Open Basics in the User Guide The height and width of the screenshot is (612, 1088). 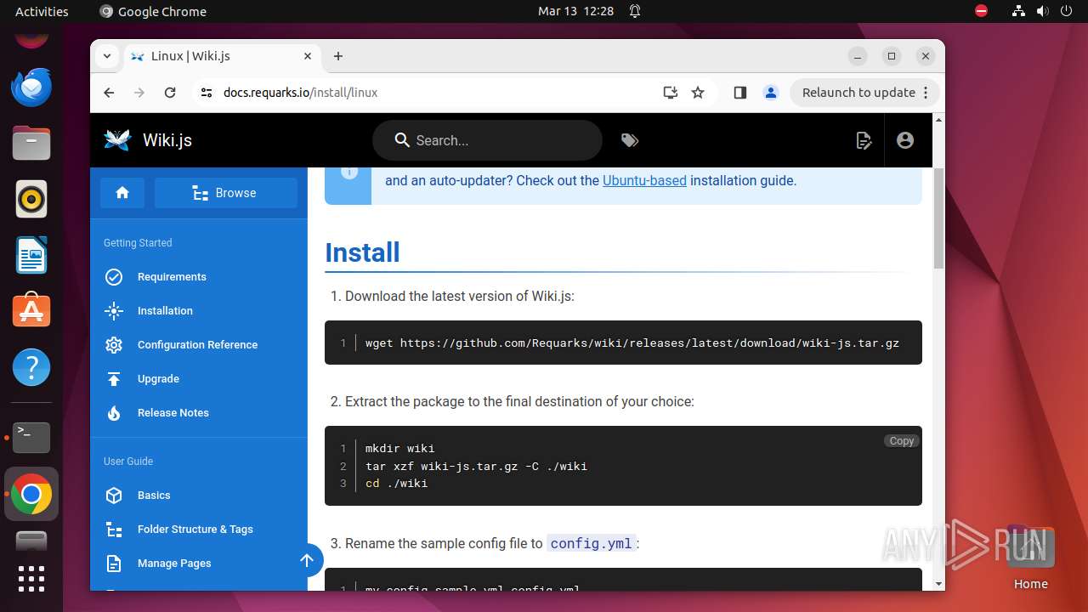[154, 496]
